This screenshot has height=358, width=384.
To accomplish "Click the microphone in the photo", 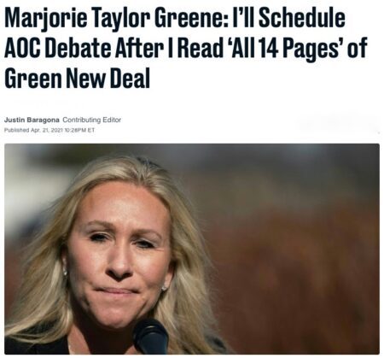I will click(150, 336).
